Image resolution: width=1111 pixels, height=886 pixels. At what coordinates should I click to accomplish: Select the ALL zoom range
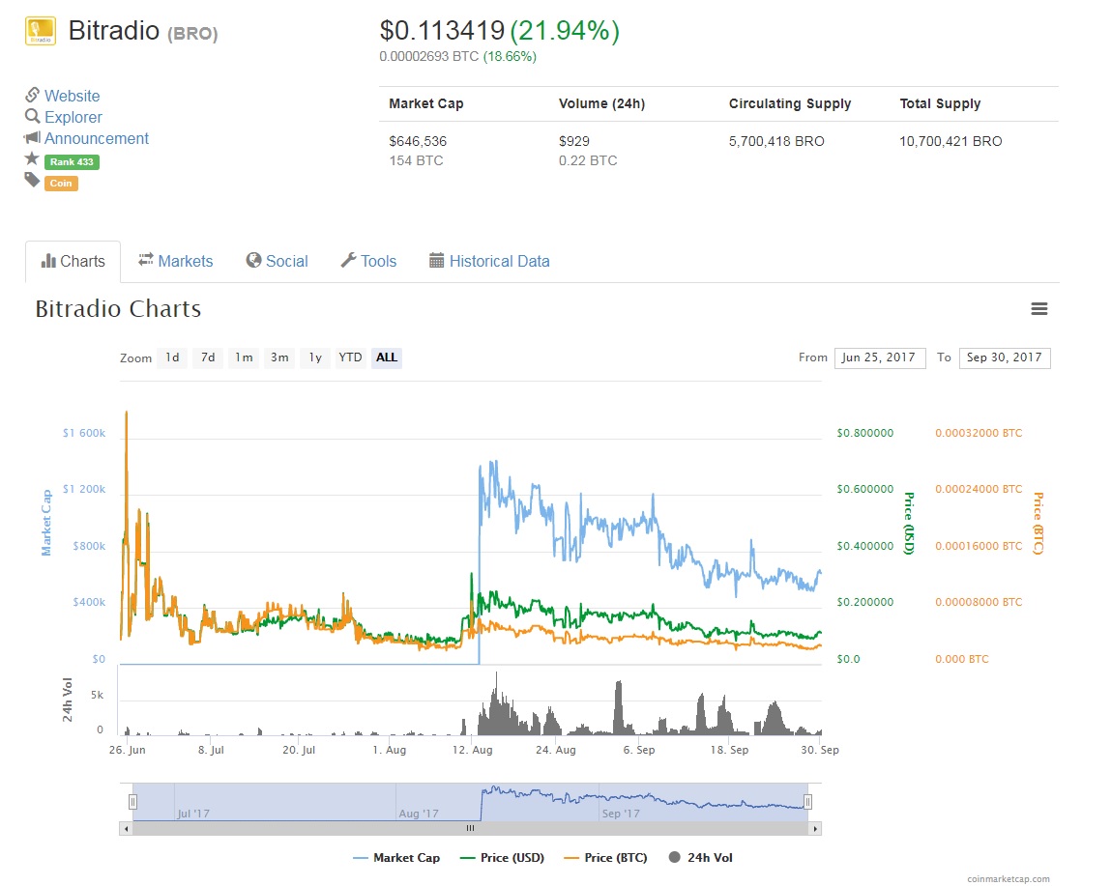(x=386, y=357)
